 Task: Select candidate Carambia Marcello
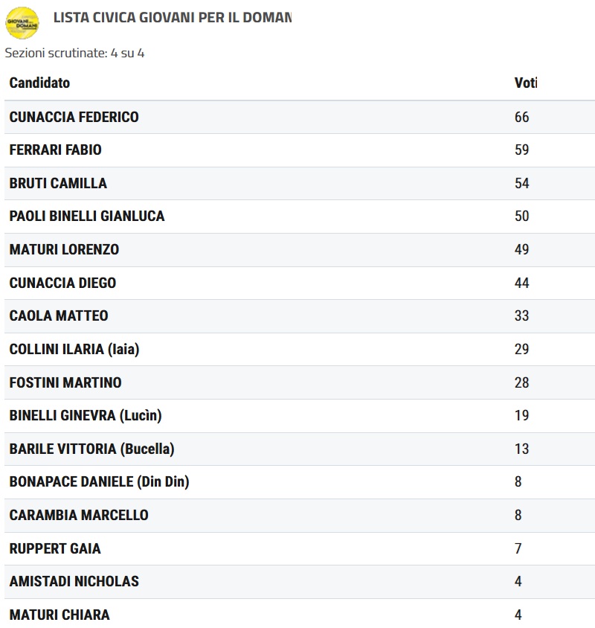pos(79,515)
